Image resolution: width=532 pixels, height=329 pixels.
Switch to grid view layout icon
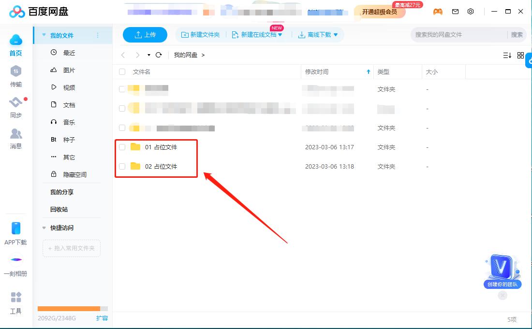[521, 55]
